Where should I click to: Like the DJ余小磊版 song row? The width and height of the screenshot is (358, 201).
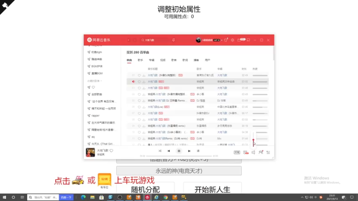point(139,132)
